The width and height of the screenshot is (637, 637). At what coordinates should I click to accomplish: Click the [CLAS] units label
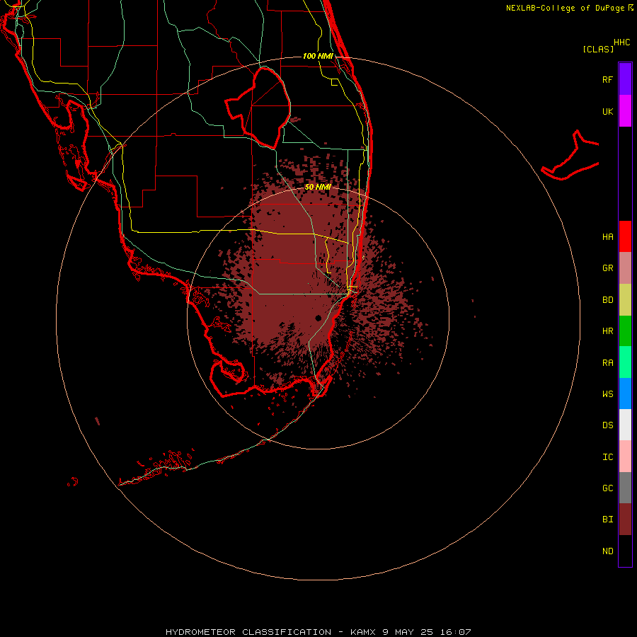(598, 49)
